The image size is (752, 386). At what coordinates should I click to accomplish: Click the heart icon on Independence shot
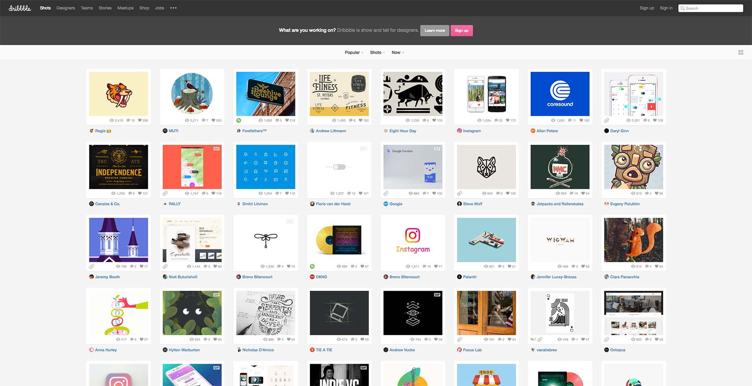(140, 193)
